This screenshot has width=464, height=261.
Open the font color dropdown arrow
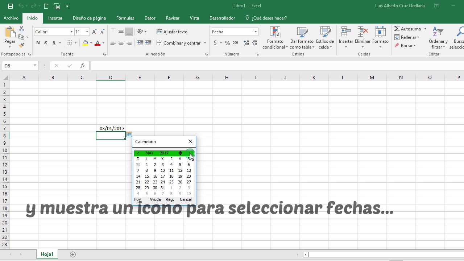coord(103,43)
